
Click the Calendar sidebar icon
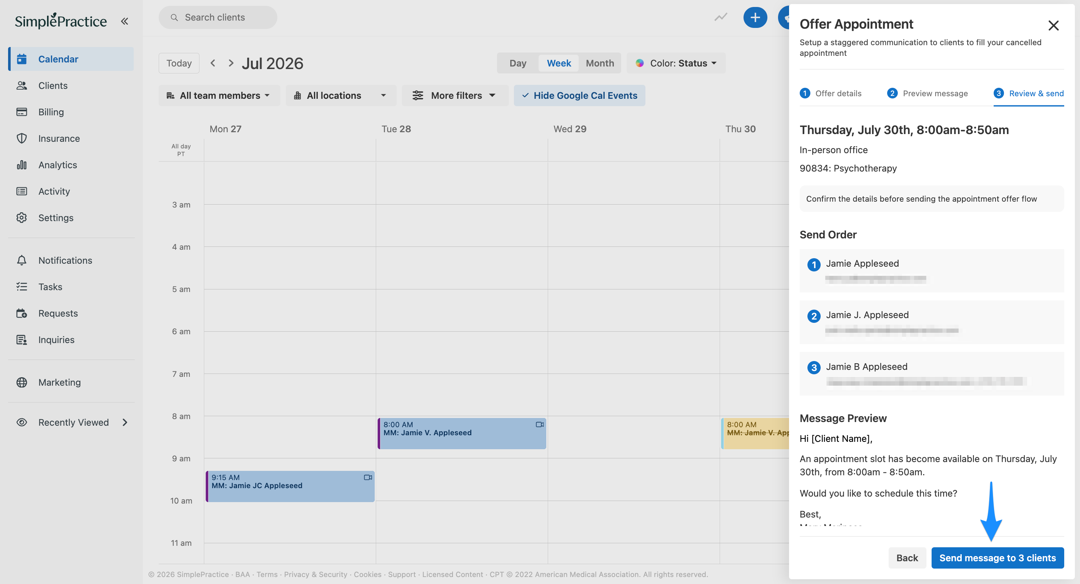[x=22, y=59]
